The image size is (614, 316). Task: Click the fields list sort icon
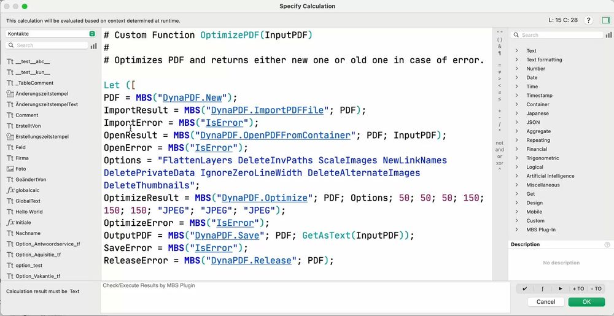pos(93,46)
